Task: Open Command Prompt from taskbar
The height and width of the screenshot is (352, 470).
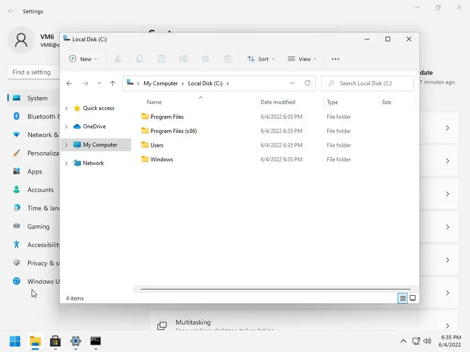Action: [95, 341]
